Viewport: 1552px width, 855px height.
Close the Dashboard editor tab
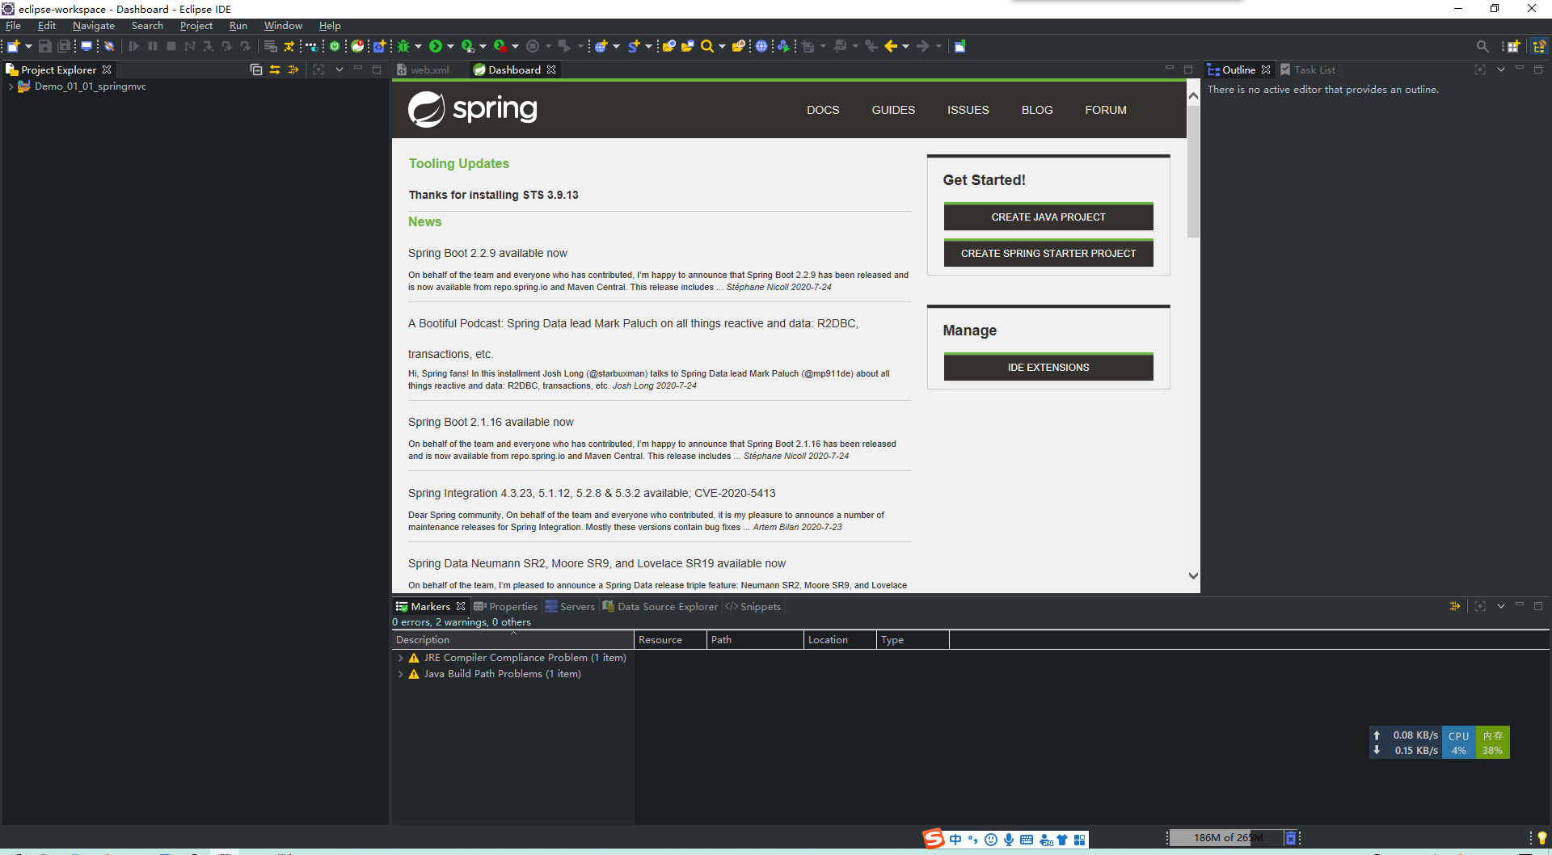[x=551, y=69]
